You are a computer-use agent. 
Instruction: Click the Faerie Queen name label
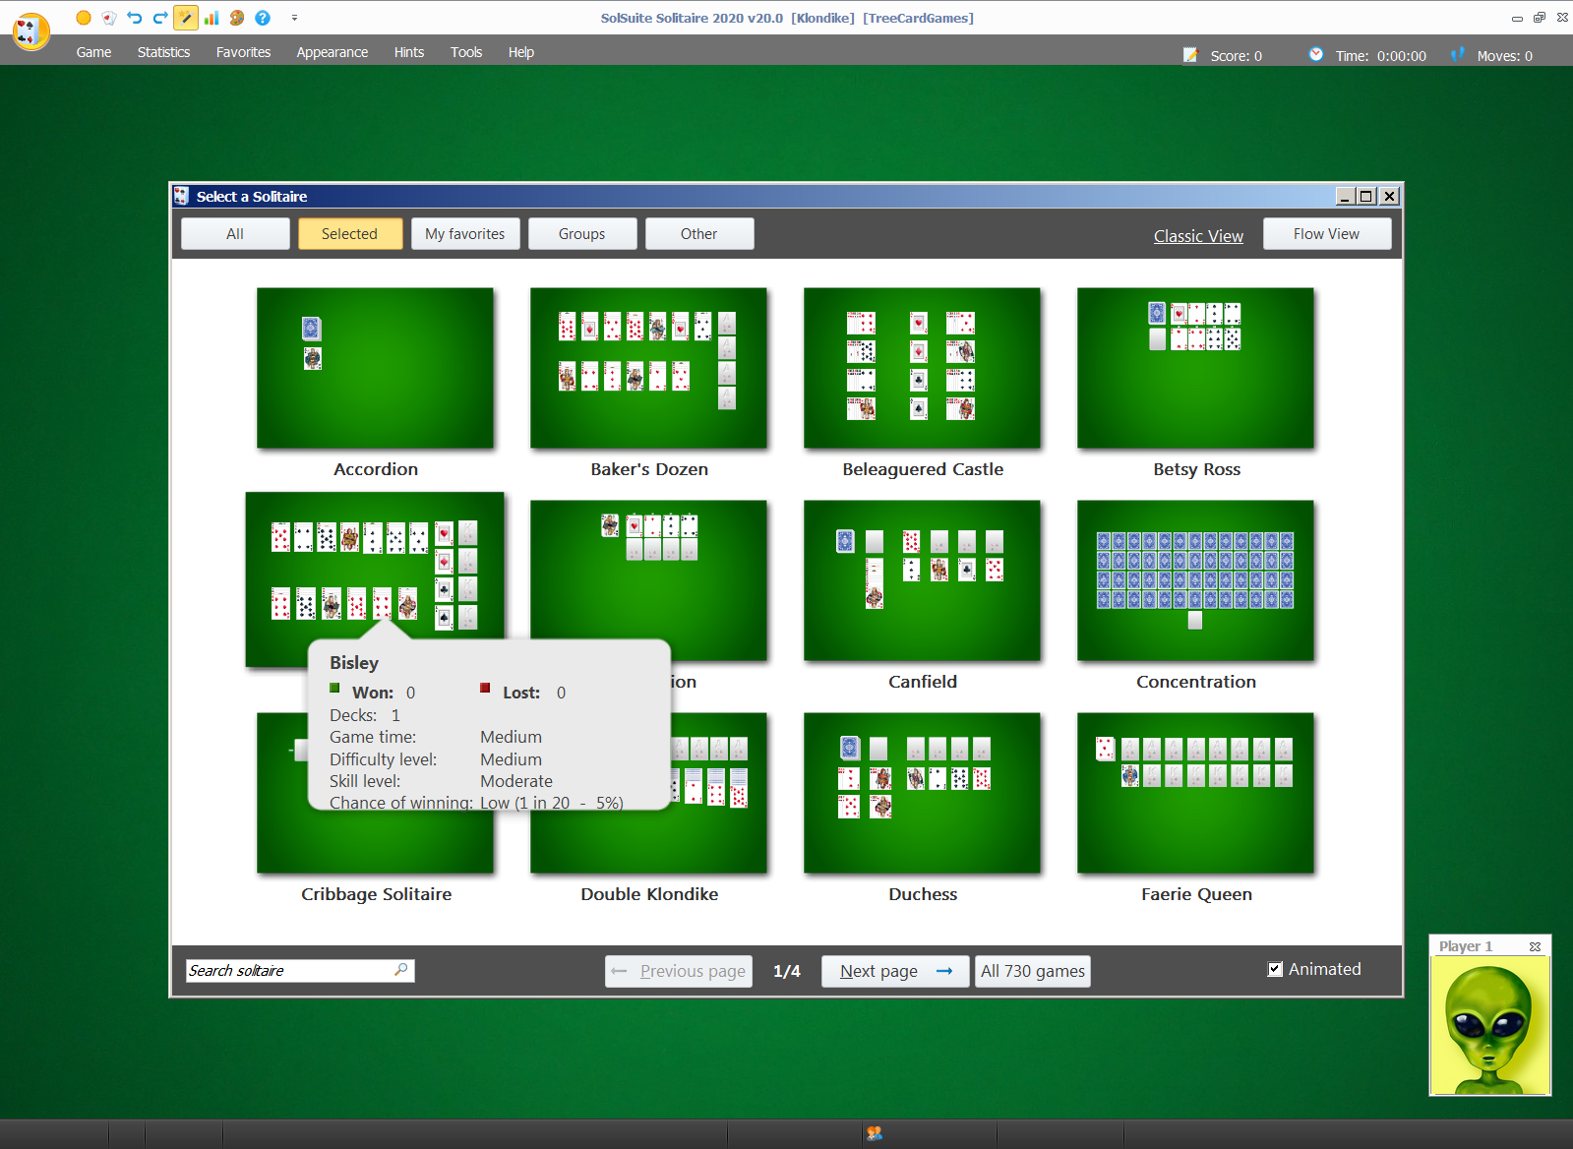1196,894
